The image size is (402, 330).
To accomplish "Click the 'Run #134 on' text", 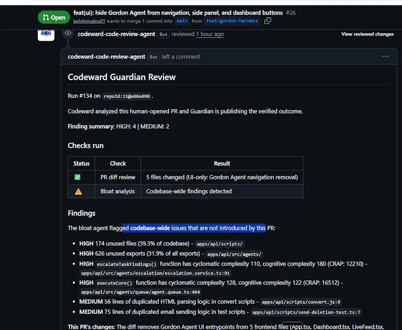I will click(x=84, y=96).
